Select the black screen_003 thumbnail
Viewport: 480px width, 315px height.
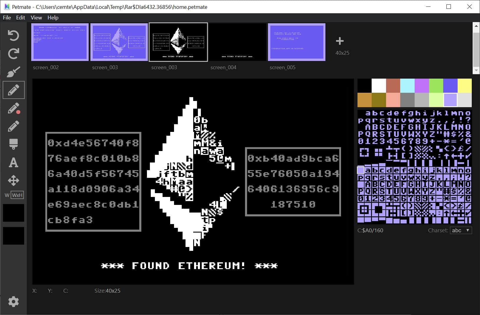click(x=178, y=42)
